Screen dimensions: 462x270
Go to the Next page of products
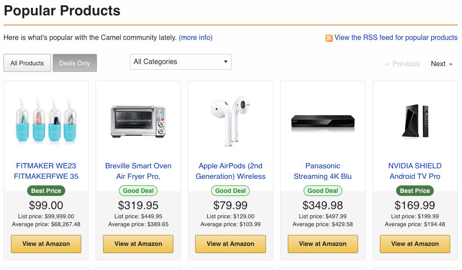(441, 64)
